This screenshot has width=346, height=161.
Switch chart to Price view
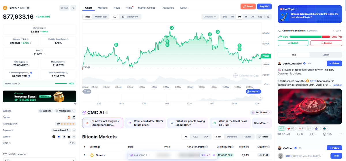point(88,17)
